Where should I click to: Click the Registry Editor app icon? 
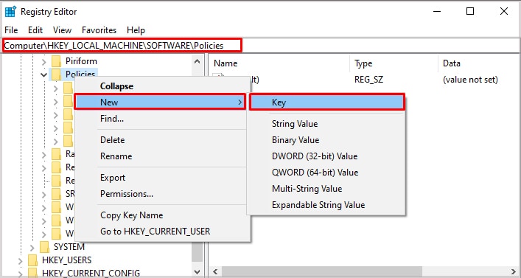[x=10, y=12]
